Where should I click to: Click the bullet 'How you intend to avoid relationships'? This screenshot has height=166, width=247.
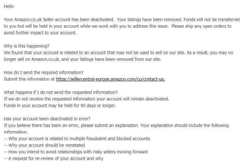(76, 152)
